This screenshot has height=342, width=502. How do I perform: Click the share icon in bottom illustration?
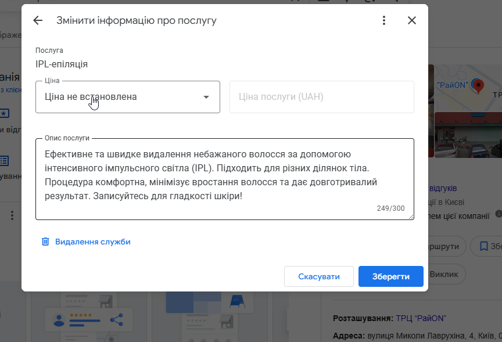click(x=117, y=319)
